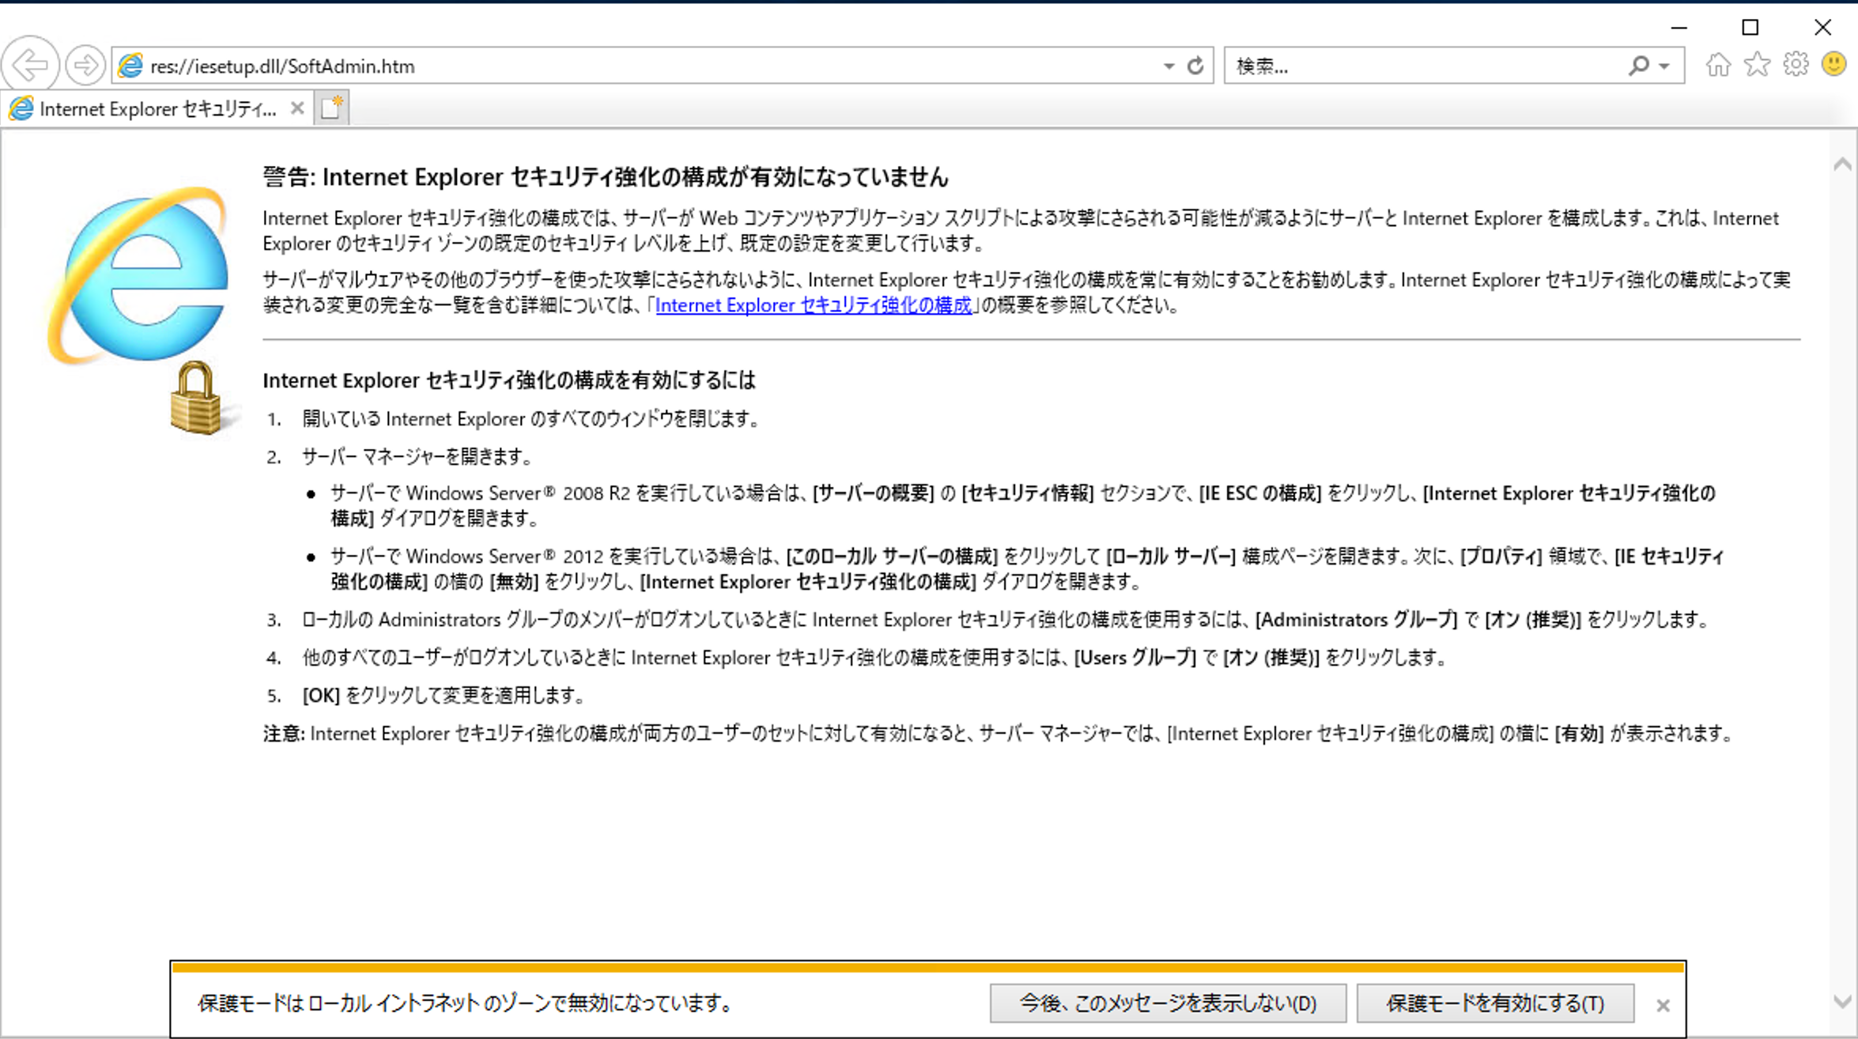This screenshot has width=1858, height=1039.
Task: Click the browser Forward arrow button
Action: point(85,65)
